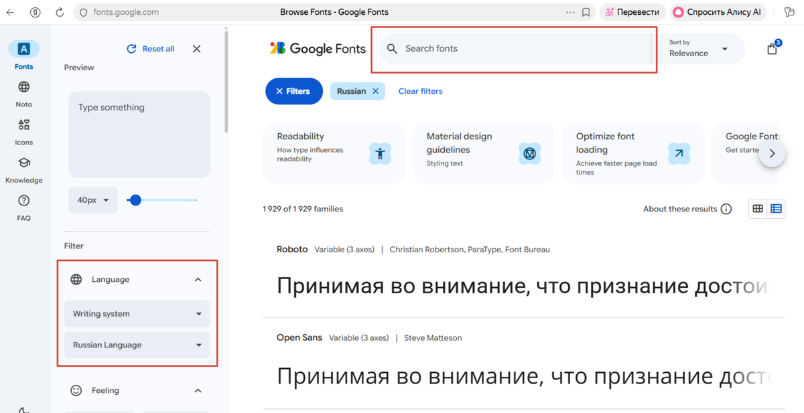Click the Перевести translate button
Viewport: 804px width, 413px height.
(x=632, y=12)
